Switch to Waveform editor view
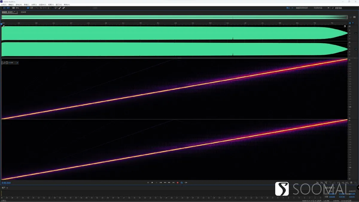Screen dimensions: 359x202 (6, 8)
